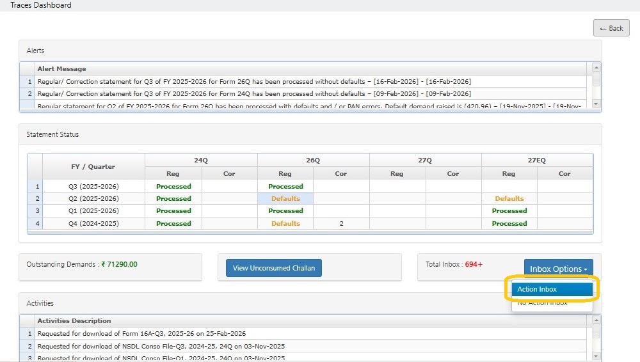
Task: Open 26Q Defaults for Q4 2024-2025
Action: 285,224
